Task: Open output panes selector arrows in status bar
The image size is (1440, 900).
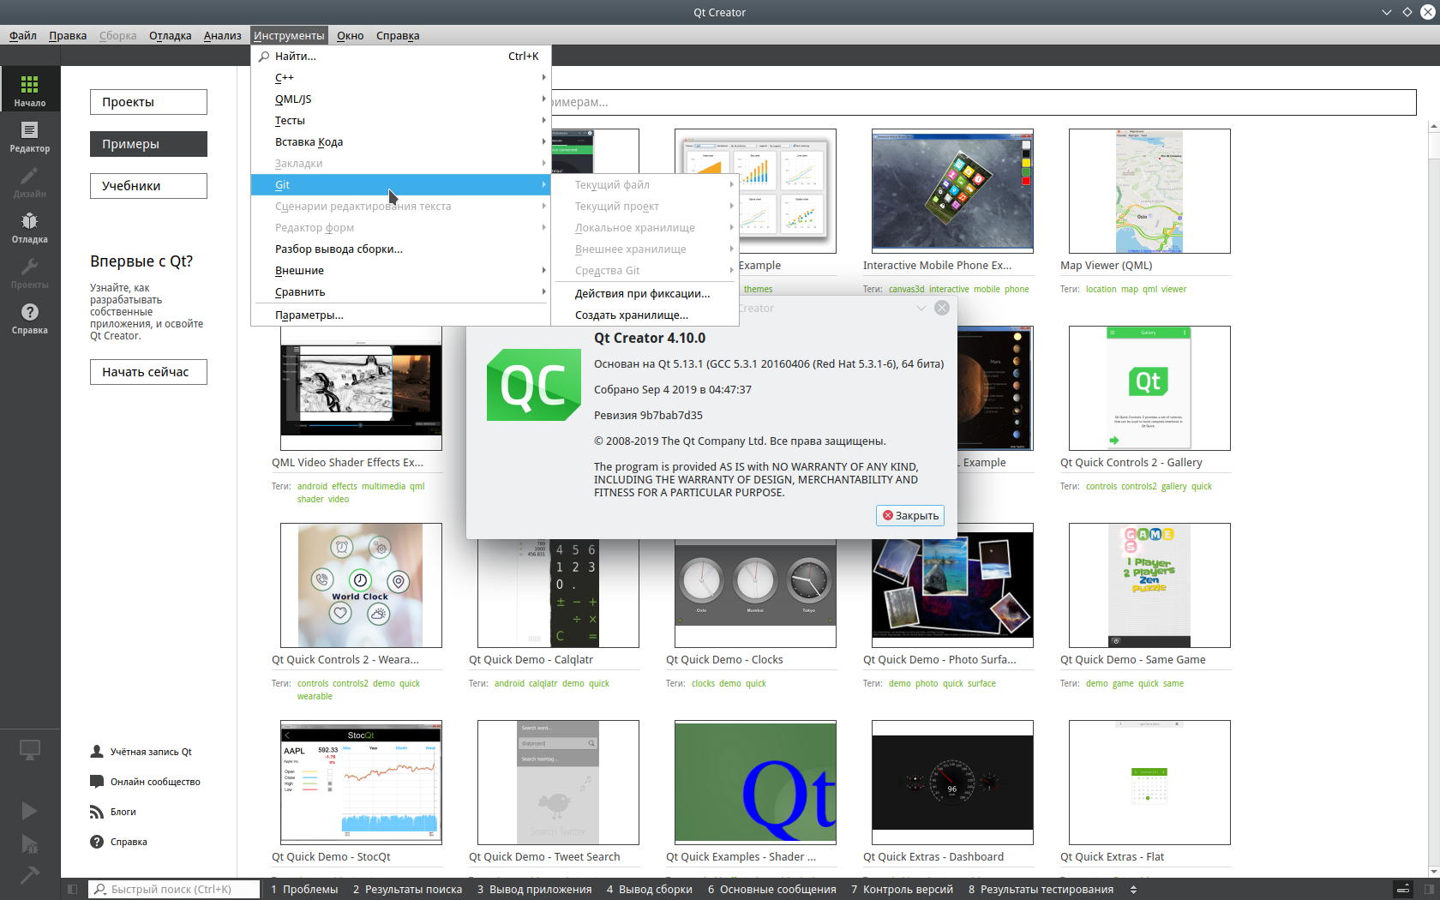Action: (x=1134, y=890)
